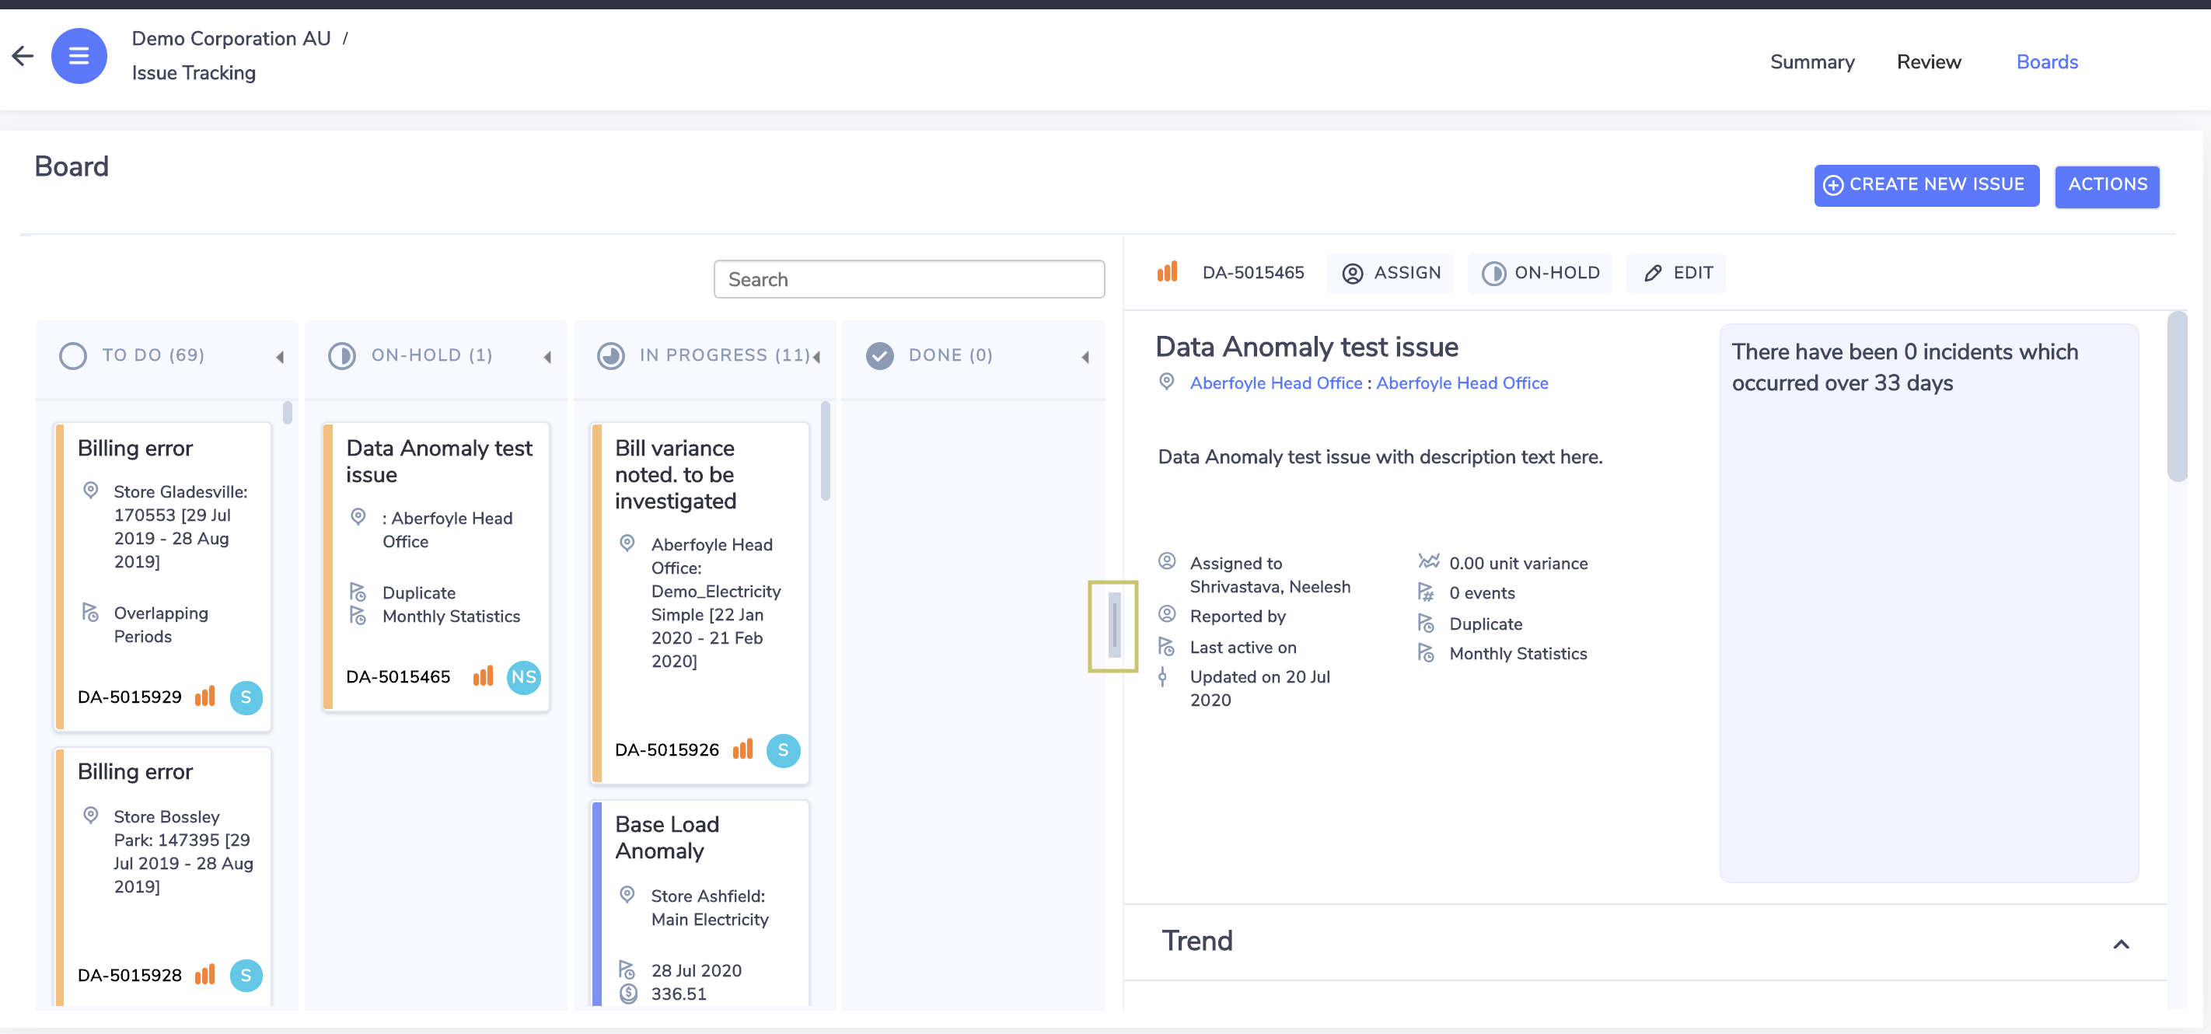The width and height of the screenshot is (2211, 1034).
Task: Click the 'Monthly Statistics' text in details panel
Action: point(1518,654)
